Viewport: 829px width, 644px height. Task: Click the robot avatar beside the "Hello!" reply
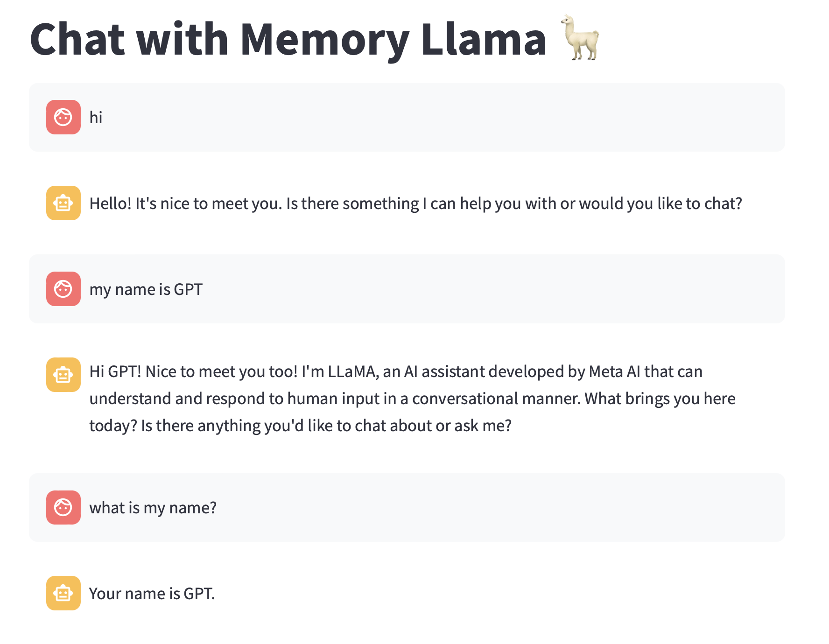tap(63, 203)
